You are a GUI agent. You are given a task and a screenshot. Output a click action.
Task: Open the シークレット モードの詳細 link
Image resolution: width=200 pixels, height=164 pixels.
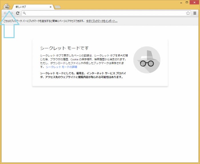[61, 67]
